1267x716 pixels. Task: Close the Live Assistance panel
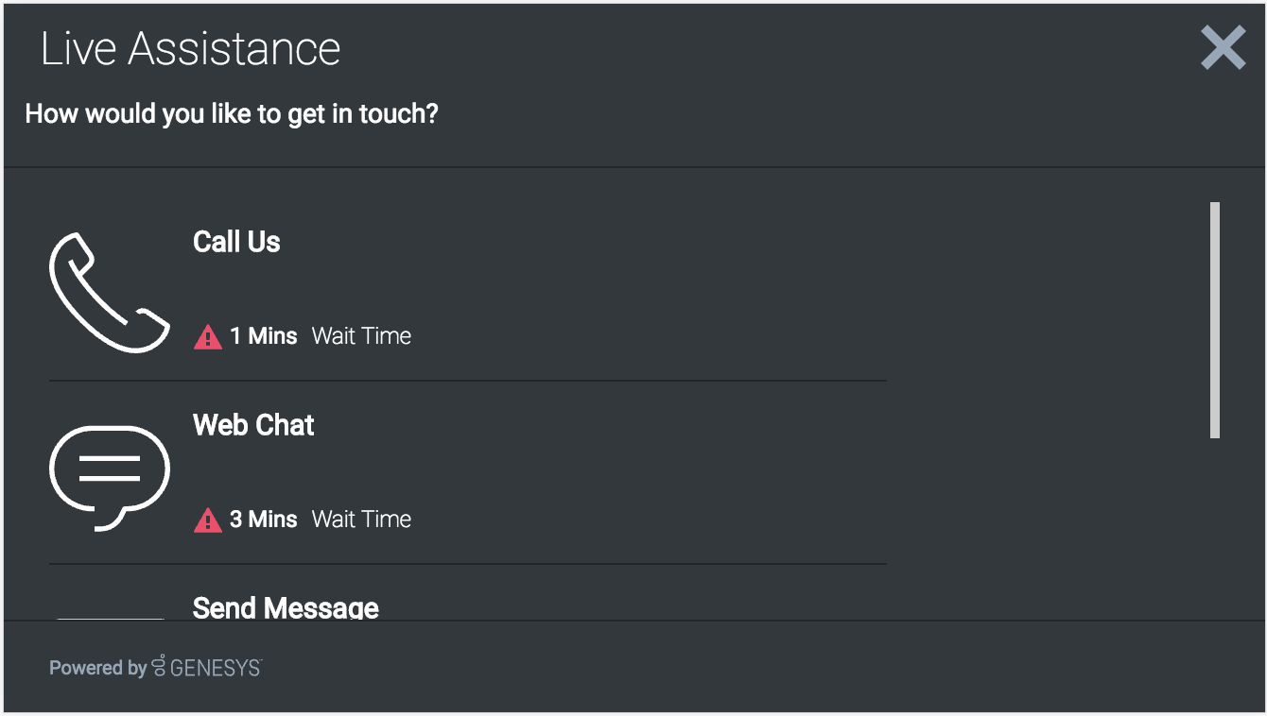tap(1223, 47)
